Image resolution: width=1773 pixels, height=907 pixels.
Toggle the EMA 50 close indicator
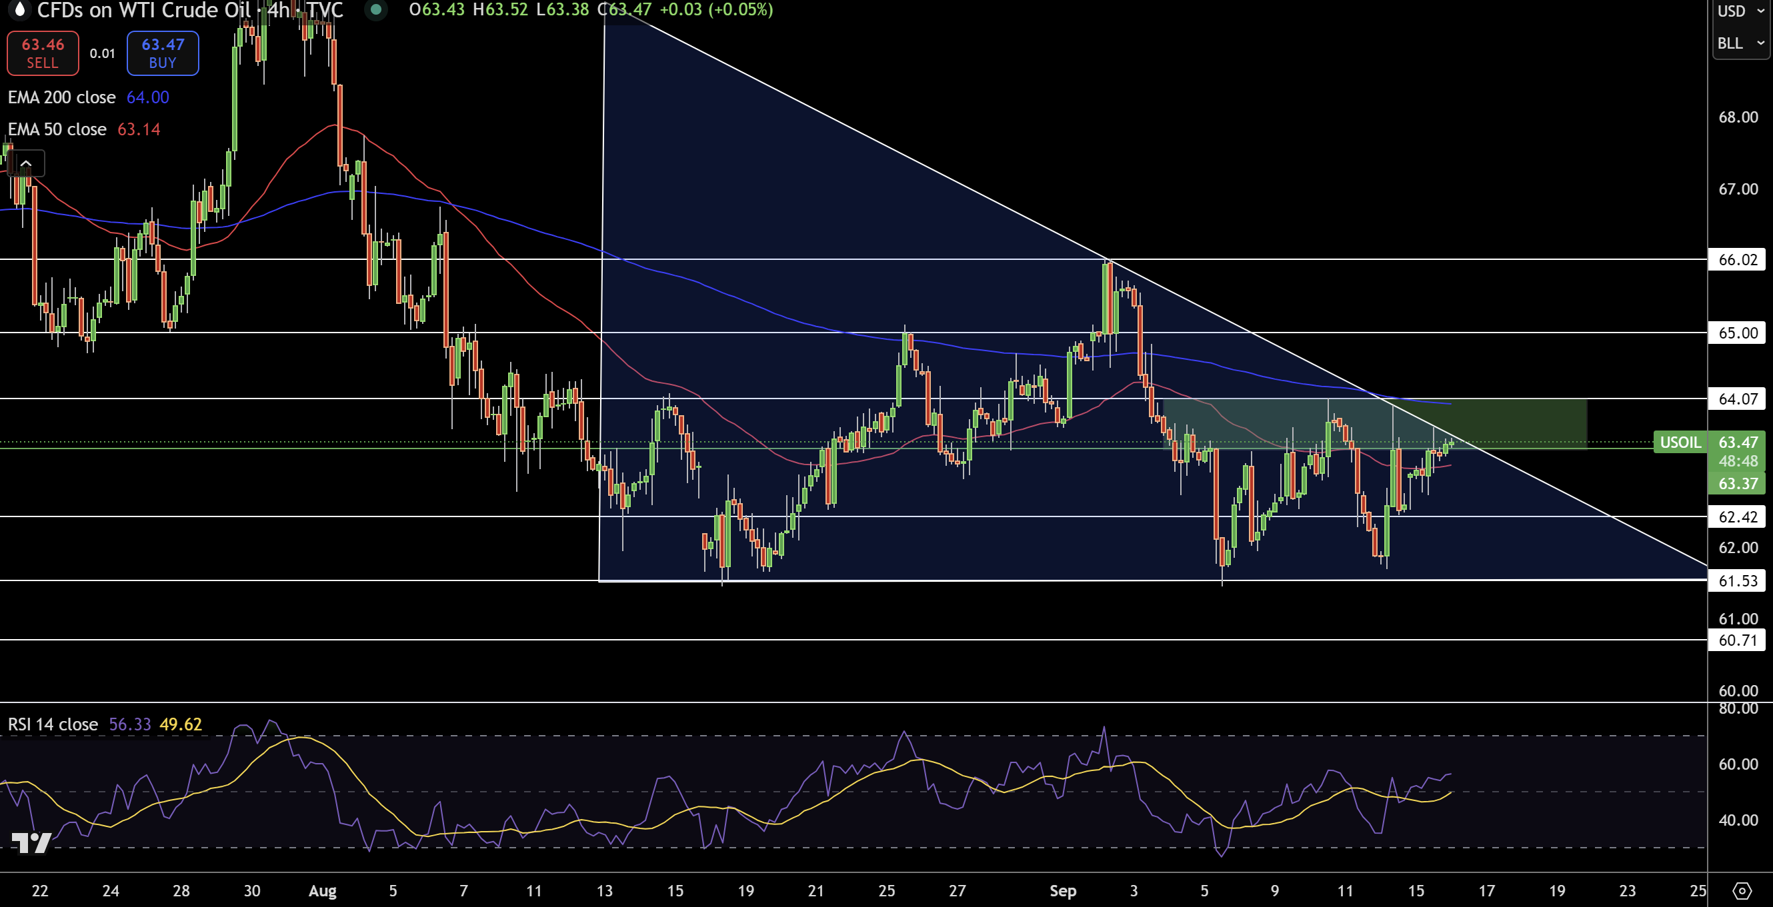[57, 129]
